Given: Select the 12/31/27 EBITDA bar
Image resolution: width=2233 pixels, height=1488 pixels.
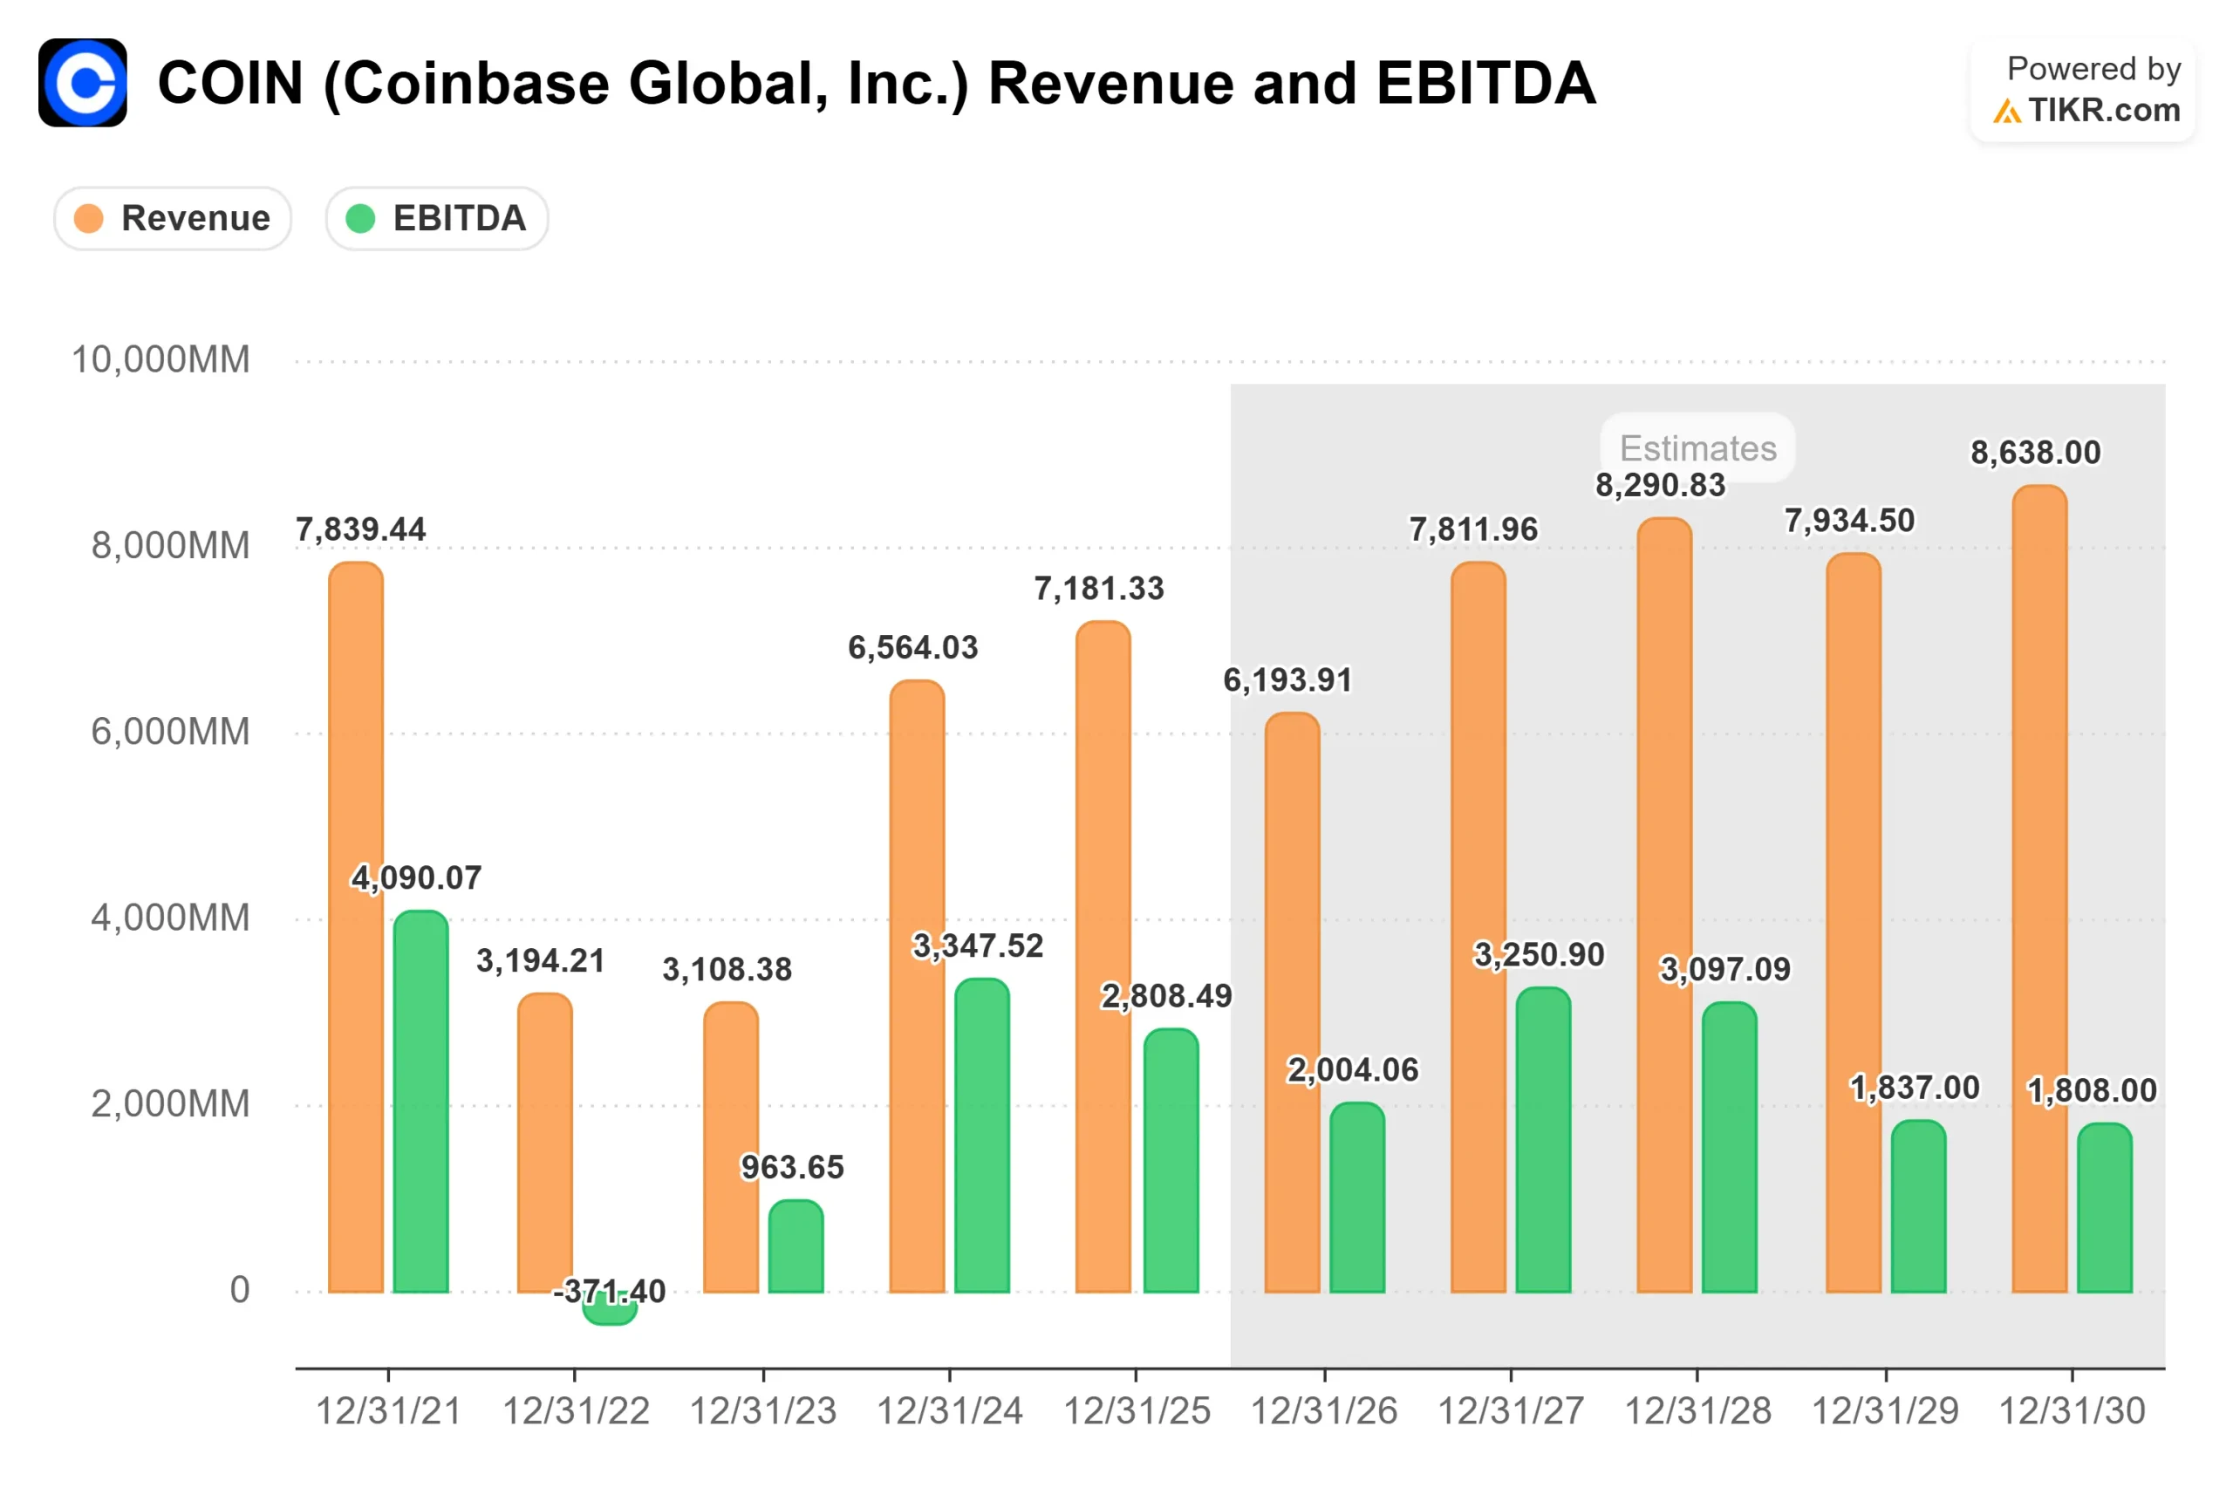Looking at the screenshot, I should pyautogui.click(x=1542, y=1140).
